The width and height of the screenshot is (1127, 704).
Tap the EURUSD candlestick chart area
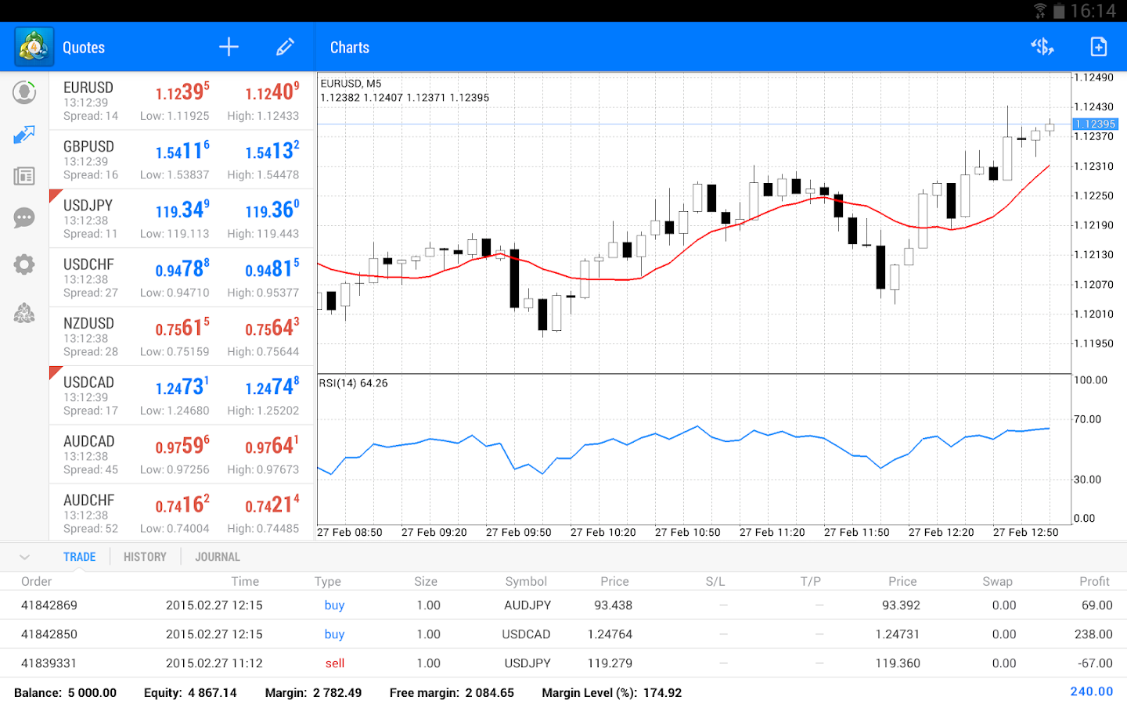693,223
